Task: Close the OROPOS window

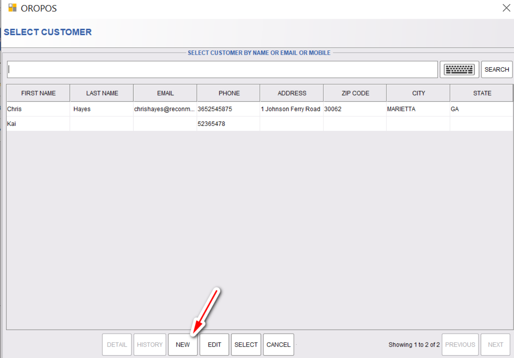Action: (506, 8)
